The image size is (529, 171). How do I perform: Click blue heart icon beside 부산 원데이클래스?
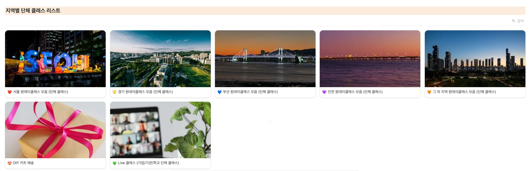point(219,92)
